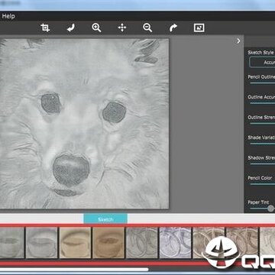The height and width of the screenshot is (275, 275).
Task: Adjust the Shadow Strength slider
Action: pyautogui.click(x=262, y=163)
